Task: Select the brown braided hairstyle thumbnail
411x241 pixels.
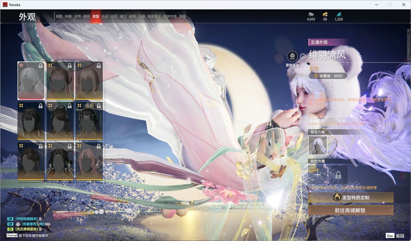Action: [60, 81]
